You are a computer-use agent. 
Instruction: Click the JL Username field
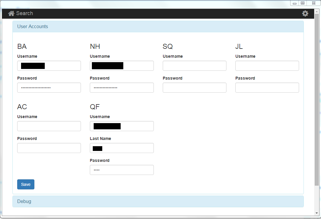pos(267,66)
